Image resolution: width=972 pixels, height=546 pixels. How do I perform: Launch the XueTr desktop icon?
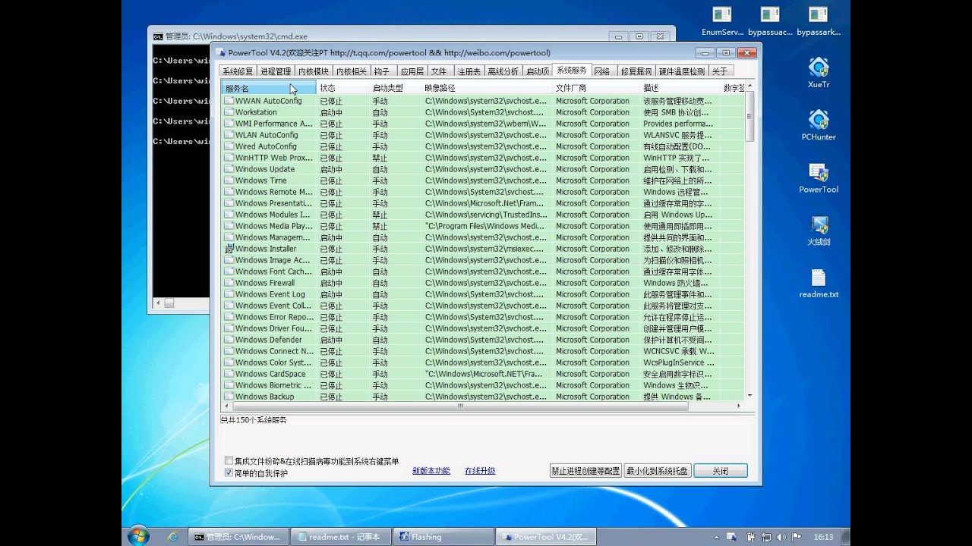pos(819,73)
